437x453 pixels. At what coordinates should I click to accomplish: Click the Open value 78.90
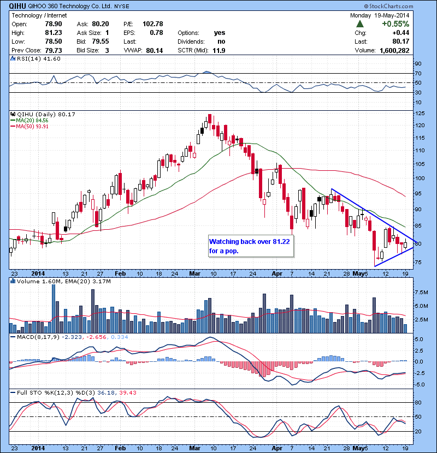coord(54,24)
